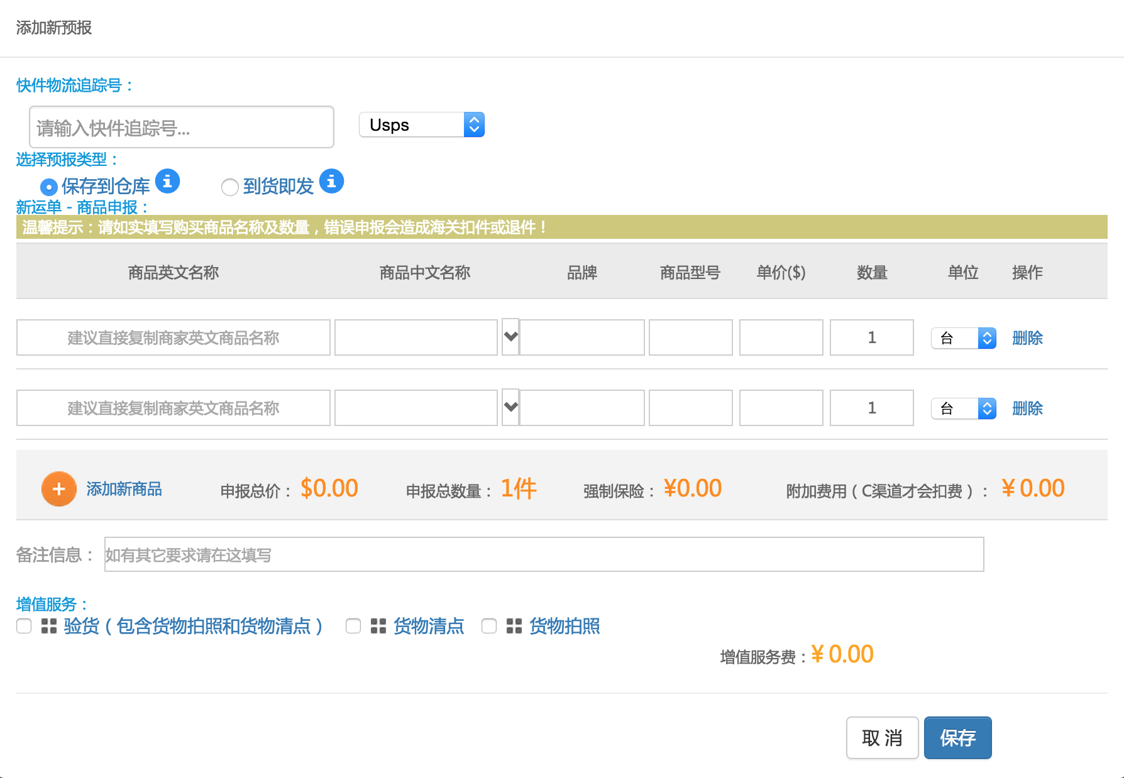Click the orange plus add-product icon
This screenshot has width=1124, height=778.
59,489
